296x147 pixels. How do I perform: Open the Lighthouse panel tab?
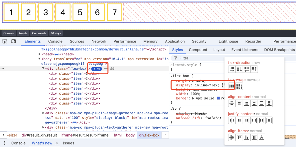pyautogui.click(x=228, y=41)
